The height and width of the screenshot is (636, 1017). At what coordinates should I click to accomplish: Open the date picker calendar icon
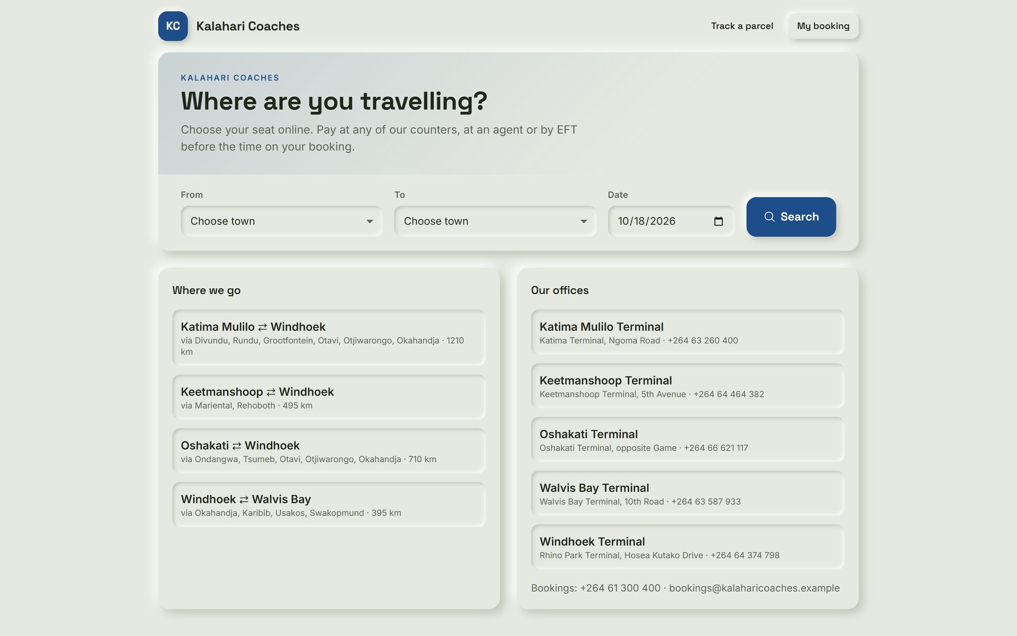coord(718,221)
